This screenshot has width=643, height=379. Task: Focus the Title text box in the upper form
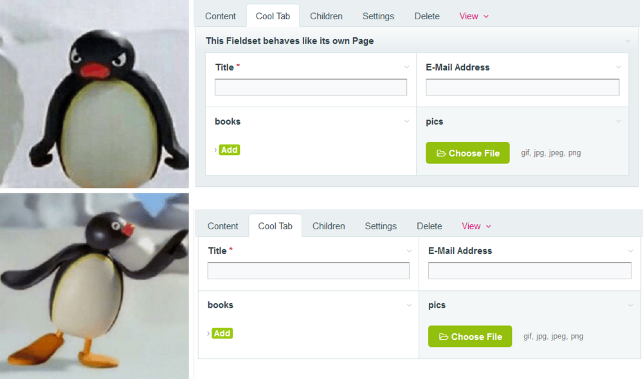click(x=311, y=87)
